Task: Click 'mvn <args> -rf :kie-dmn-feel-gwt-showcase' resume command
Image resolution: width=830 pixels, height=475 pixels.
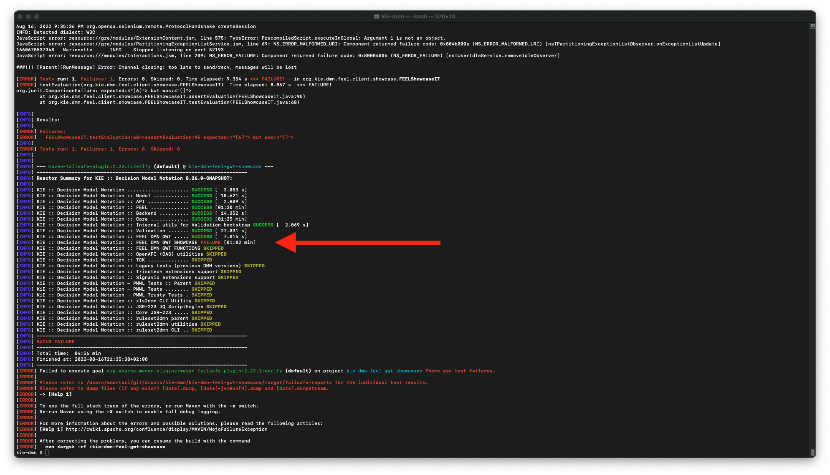Action: (x=105, y=447)
